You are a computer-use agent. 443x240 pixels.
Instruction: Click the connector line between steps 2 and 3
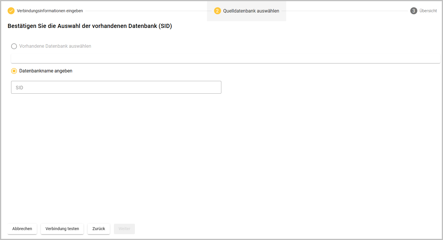pos(345,11)
